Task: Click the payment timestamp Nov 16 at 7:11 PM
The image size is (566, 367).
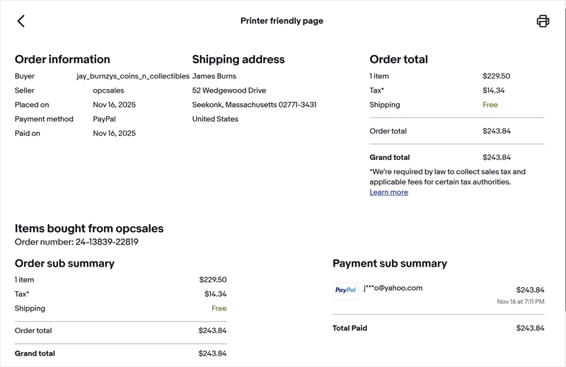Action: tap(521, 302)
